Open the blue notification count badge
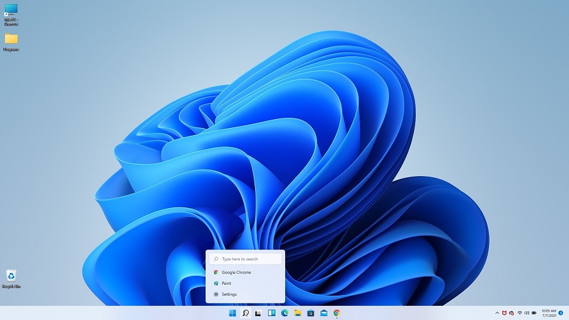This screenshot has width=569, height=320. (x=561, y=313)
